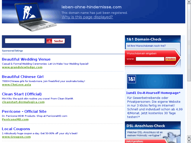This screenshot has height=143, width=191.
Task: Click the 1&1 Domain-Check heading
Action: tap(144, 39)
